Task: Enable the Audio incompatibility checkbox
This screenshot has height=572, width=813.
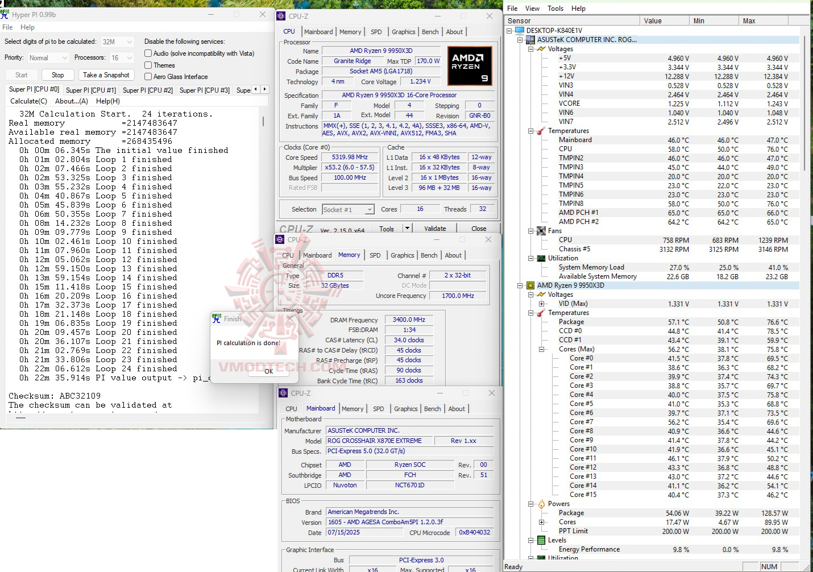Action: tap(149, 53)
